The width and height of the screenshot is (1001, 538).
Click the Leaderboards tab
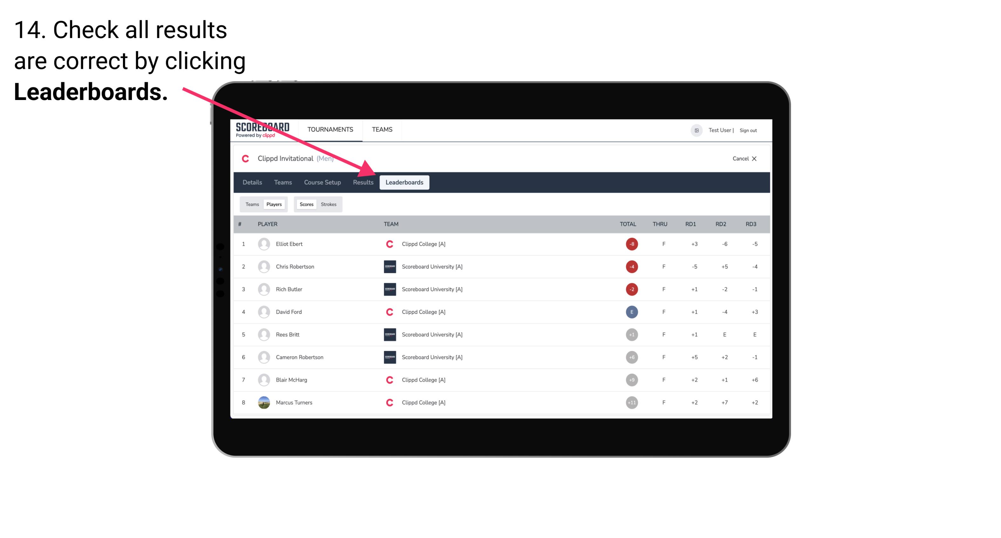click(404, 182)
